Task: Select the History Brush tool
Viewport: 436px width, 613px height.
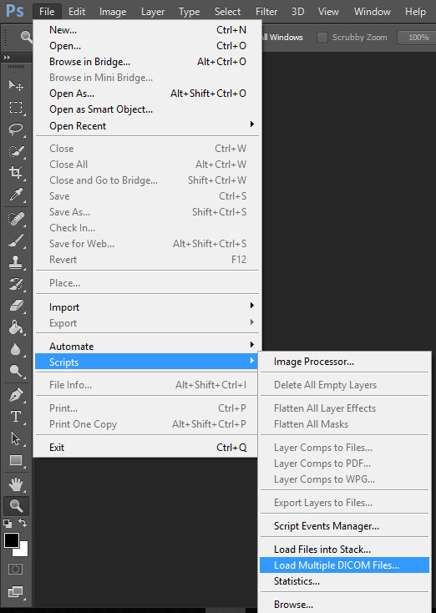Action: tap(16, 284)
